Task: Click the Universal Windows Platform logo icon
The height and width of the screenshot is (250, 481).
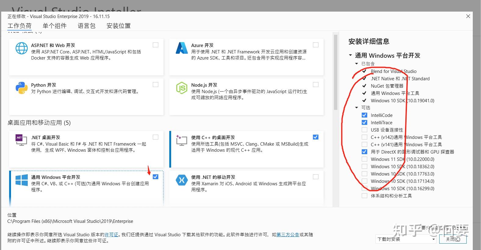Action: click(x=22, y=180)
